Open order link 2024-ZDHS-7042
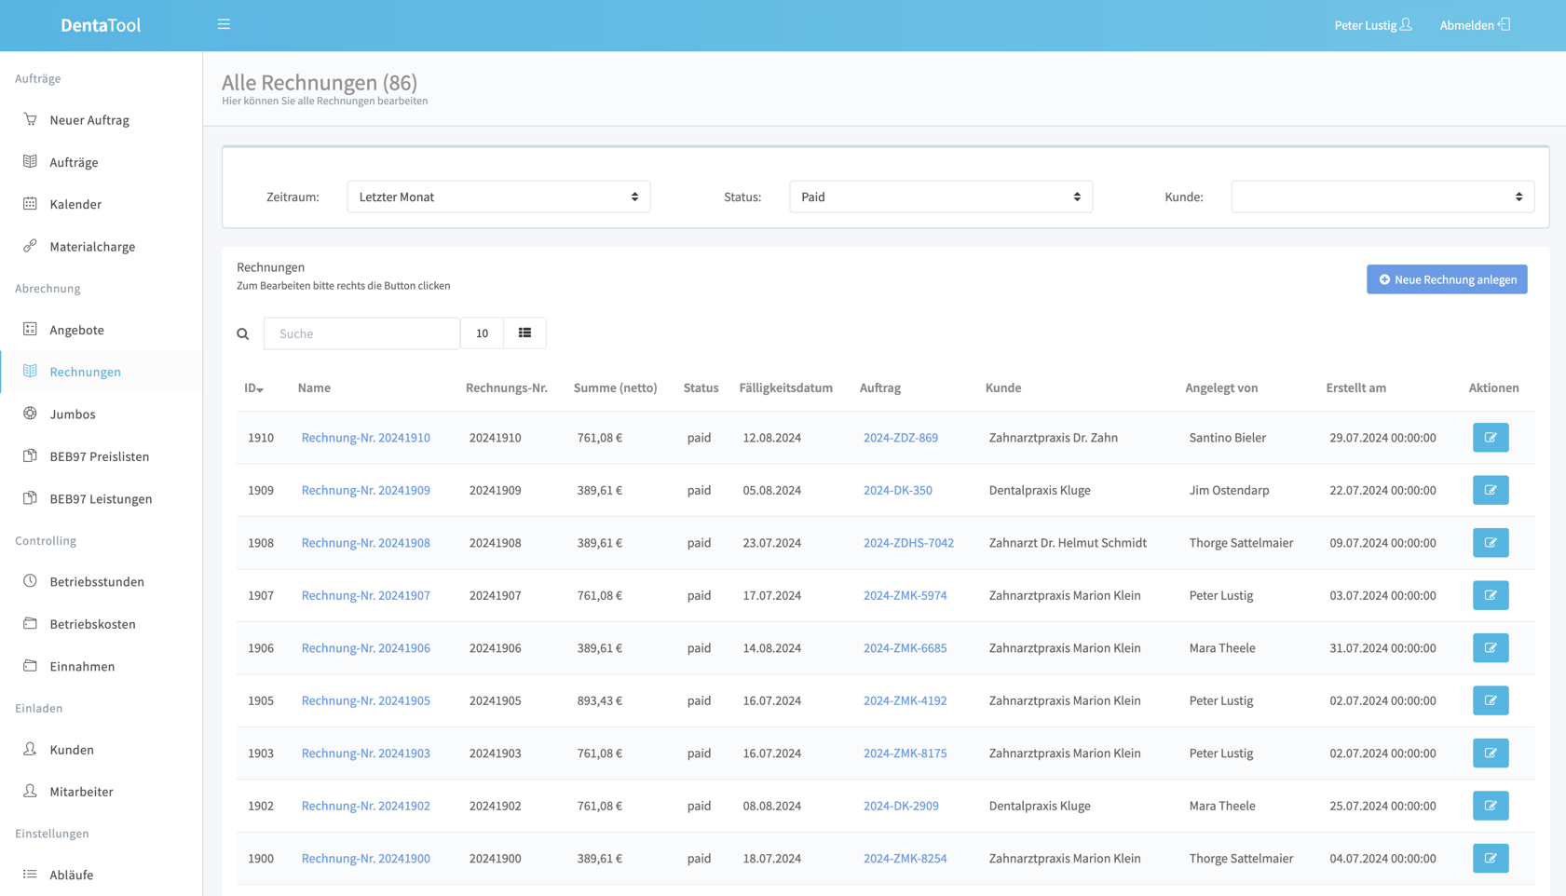This screenshot has width=1566, height=896. pos(908,542)
